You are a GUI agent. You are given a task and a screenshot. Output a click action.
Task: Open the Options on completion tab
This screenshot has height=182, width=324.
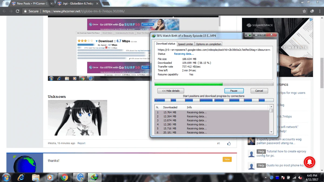208,44
